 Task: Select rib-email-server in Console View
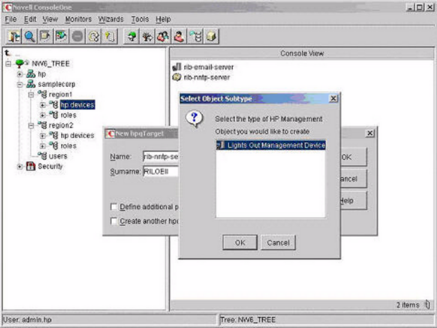209,67
